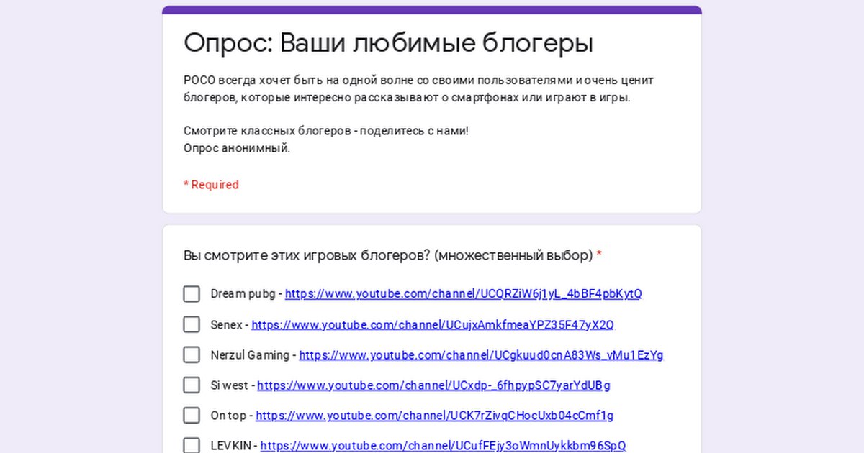
Task: Open the On top channel link
Action: coord(435,416)
